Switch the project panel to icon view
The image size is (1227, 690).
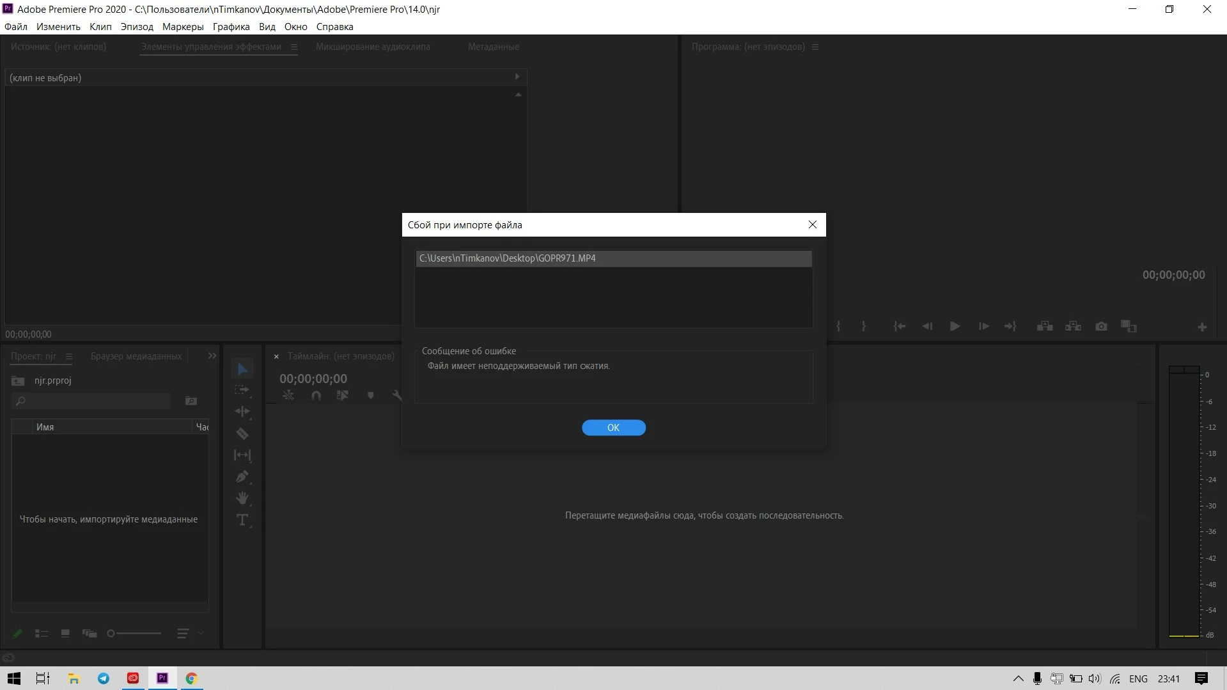pyautogui.click(x=65, y=633)
